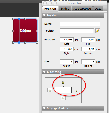This screenshot has height=113, width=109.
Task: Enable the bottom anchor lock in Autosizing
Action: (x=63, y=98)
